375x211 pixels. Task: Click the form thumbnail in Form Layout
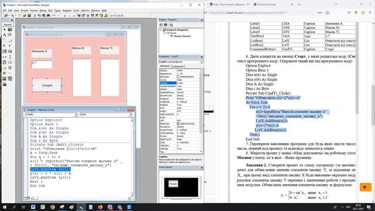coord(173,184)
